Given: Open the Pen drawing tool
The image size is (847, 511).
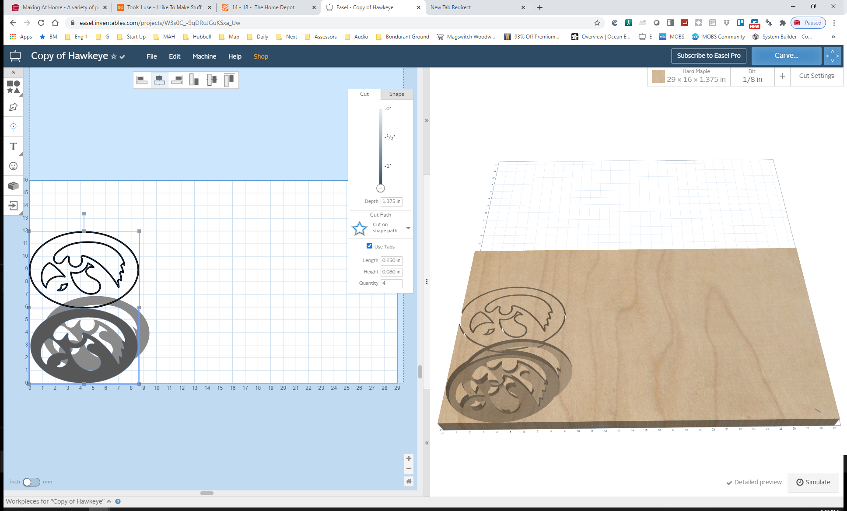Looking at the screenshot, I should 13,106.
